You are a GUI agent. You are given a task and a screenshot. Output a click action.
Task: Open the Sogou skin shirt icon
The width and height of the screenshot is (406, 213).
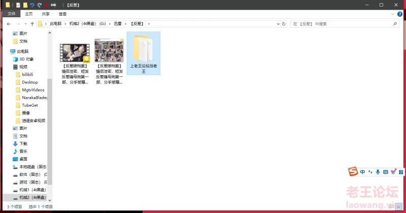393,172
